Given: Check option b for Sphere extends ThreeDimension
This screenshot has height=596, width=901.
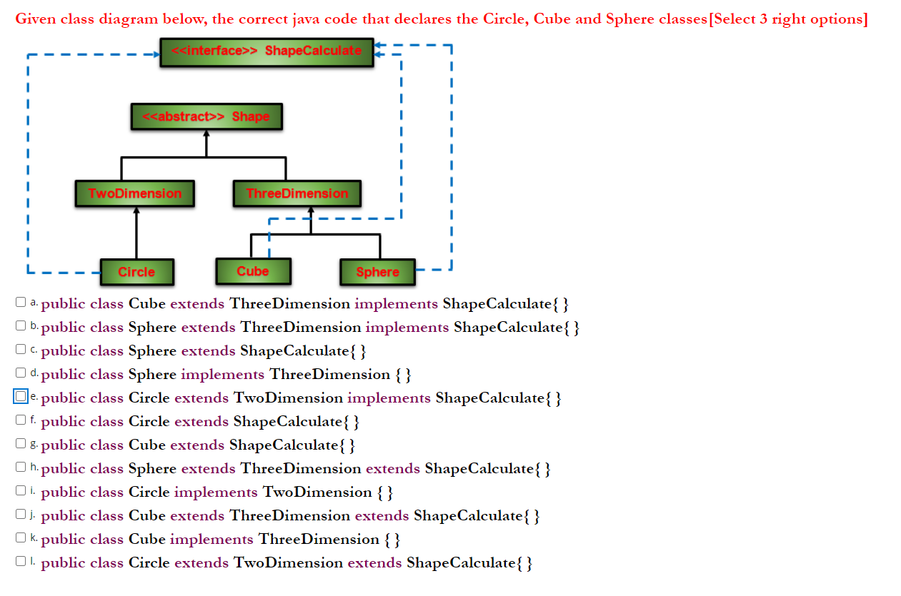Looking at the screenshot, I should pyautogui.click(x=21, y=325).
